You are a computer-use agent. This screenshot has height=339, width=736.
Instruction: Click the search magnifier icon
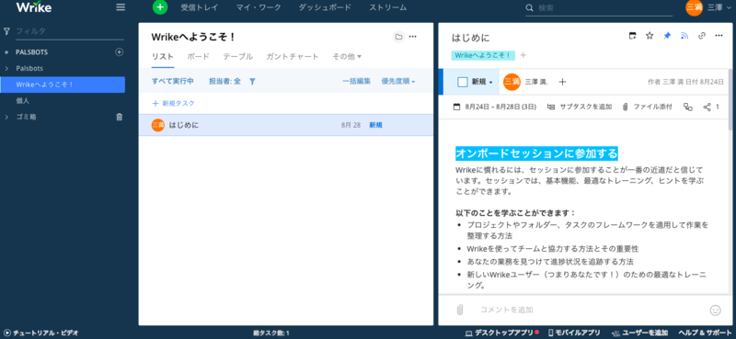click(530, 7)
